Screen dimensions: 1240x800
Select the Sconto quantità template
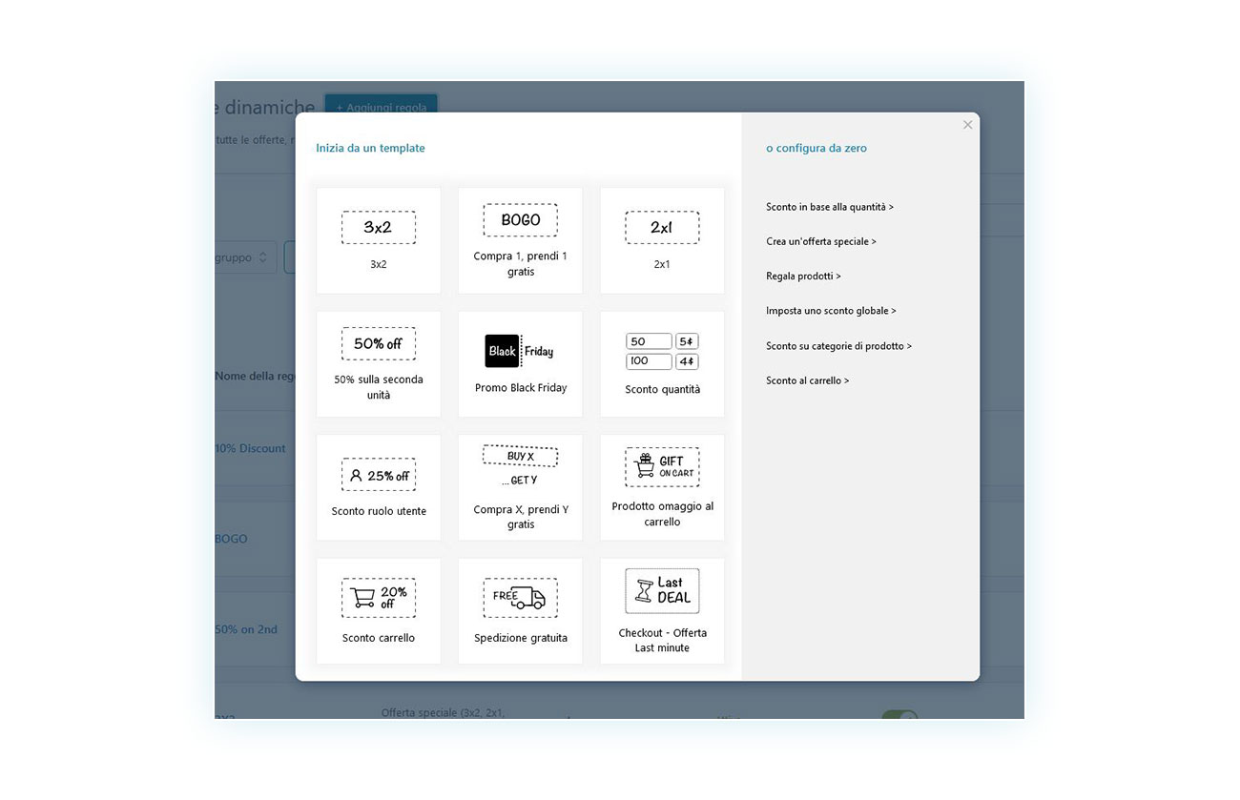[662, 363]
